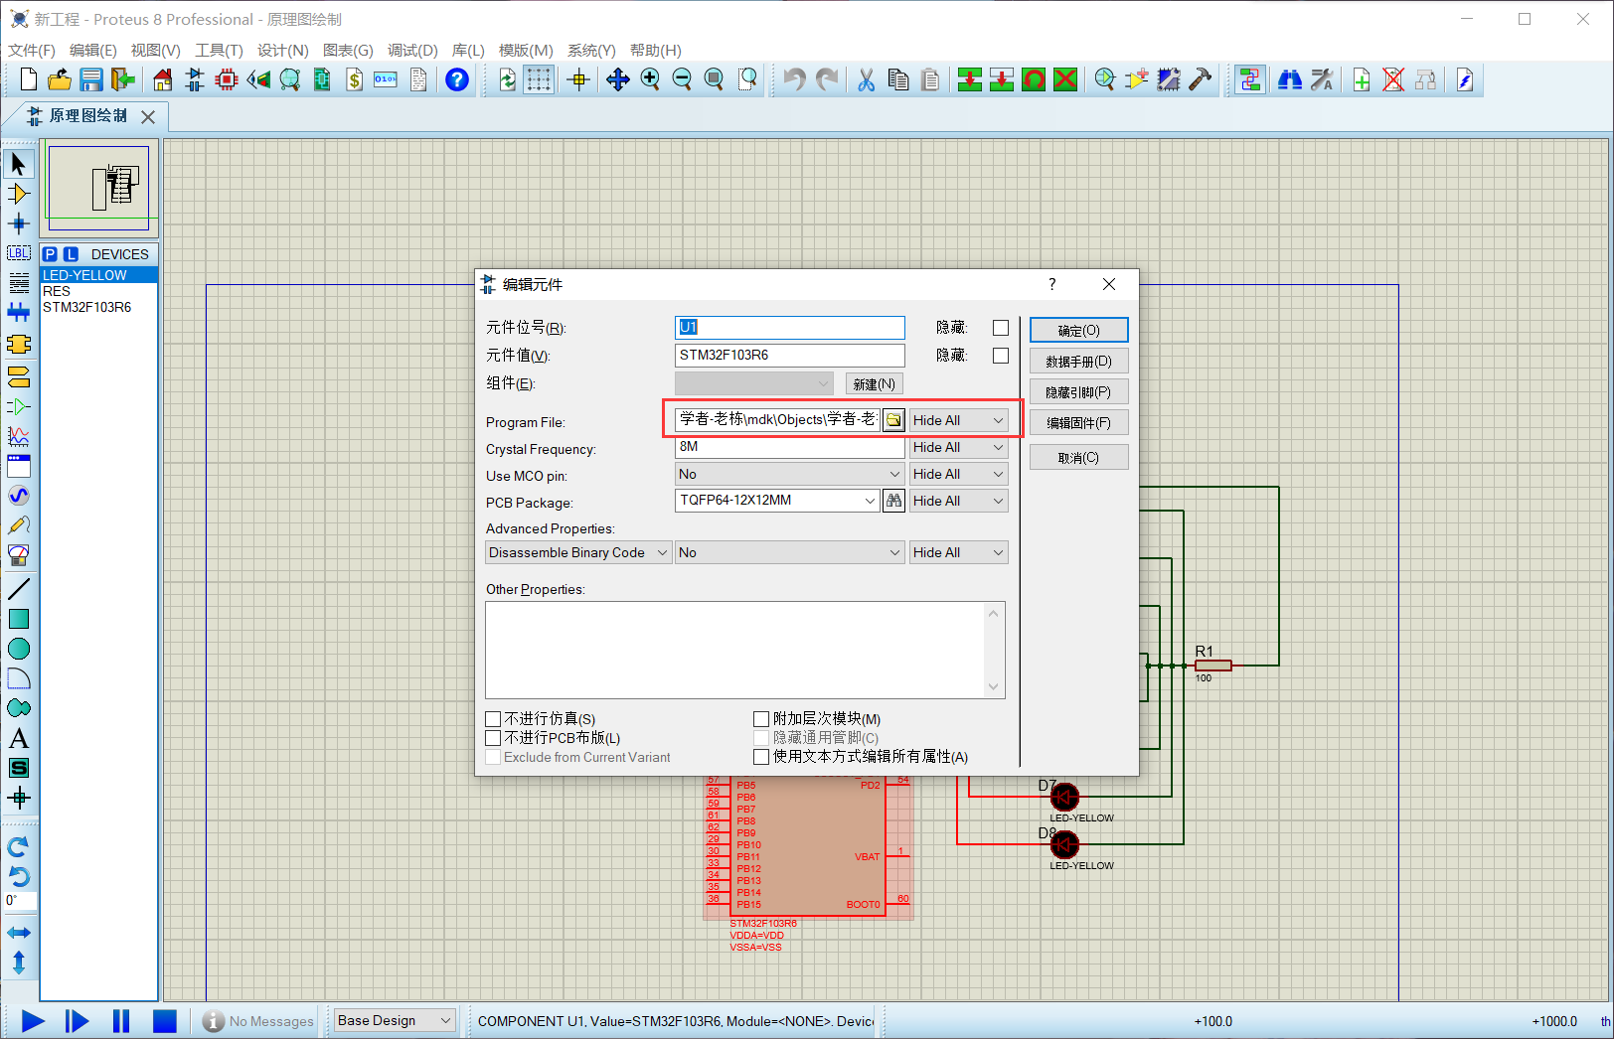Select STM32F103R6 in devices list

[x=86, y=307]
